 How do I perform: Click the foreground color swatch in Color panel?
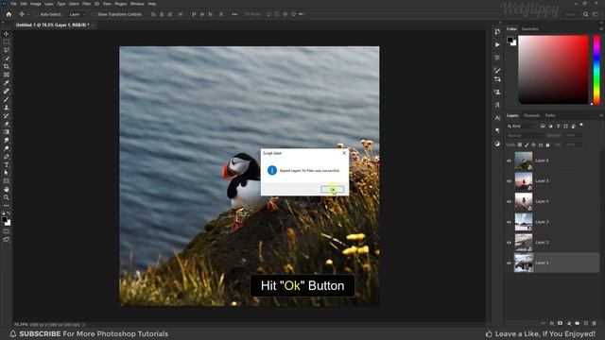pos(510,40)
